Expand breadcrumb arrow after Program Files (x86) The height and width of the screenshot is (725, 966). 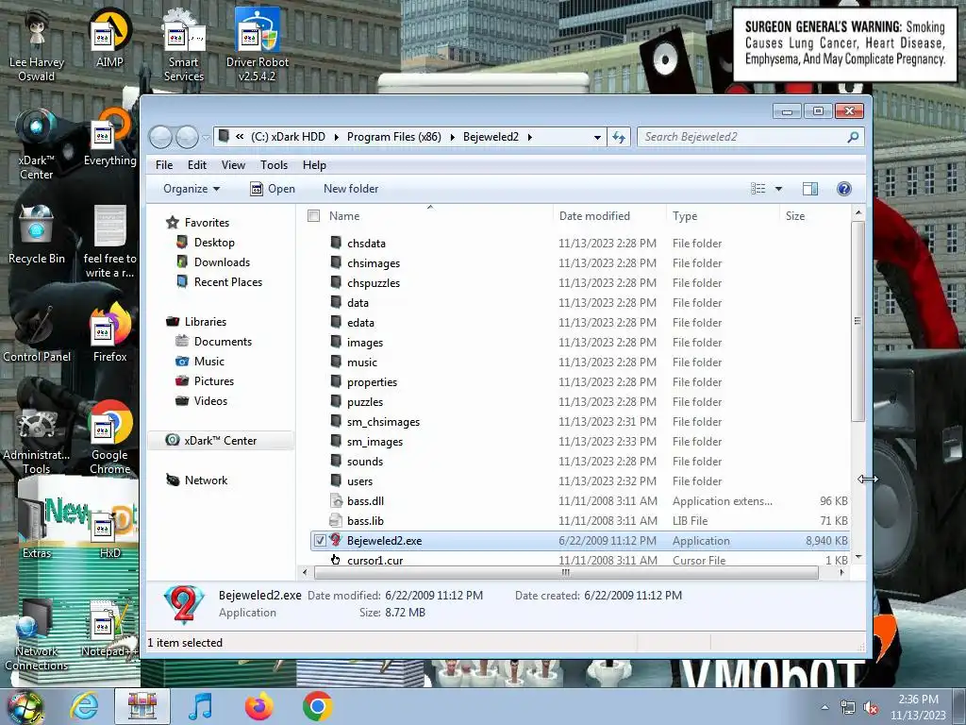(x=452, y=137)
